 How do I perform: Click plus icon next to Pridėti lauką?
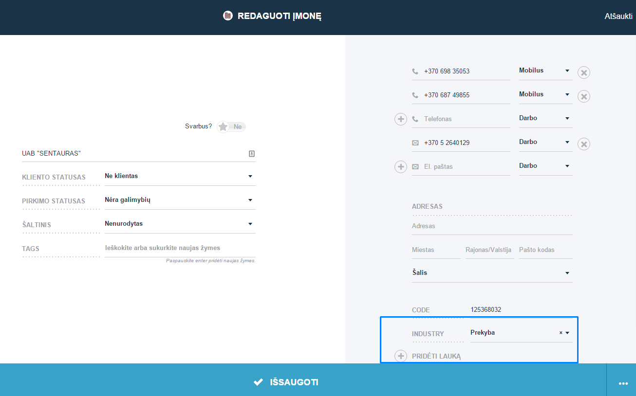tap(401, 356)
